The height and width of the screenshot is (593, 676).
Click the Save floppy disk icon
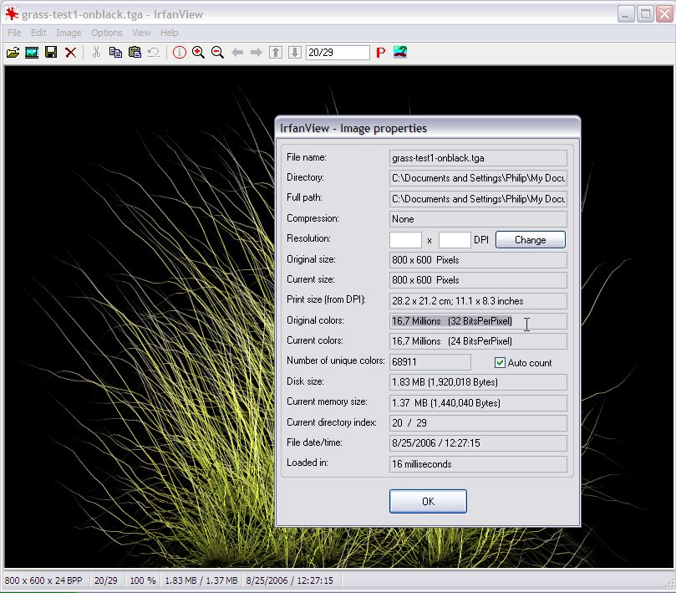tap(51, 53)
